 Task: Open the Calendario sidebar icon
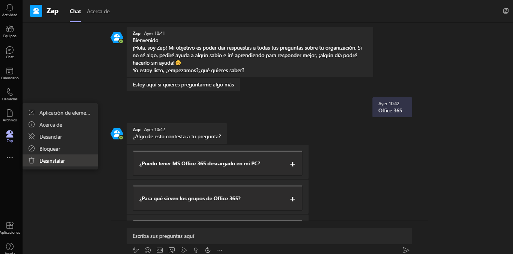10,74
